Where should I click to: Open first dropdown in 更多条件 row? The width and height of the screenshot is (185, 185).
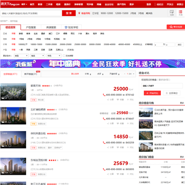[x=21, y=55]
